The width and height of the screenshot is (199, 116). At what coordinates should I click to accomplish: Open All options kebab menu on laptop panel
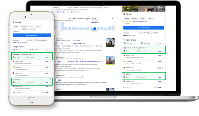tap(163, 74)
